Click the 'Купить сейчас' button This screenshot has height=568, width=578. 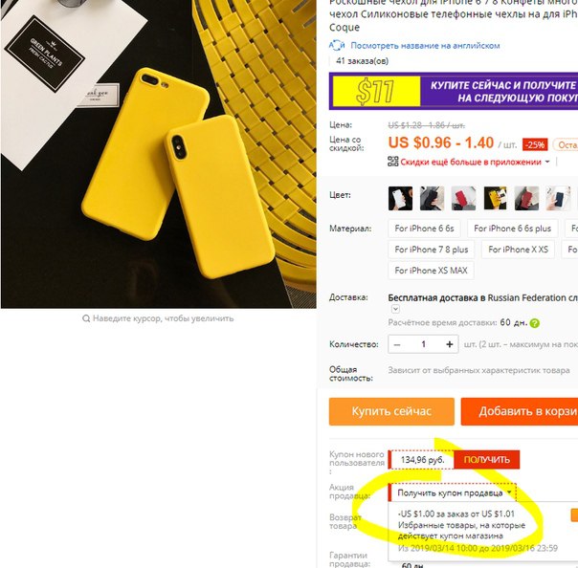tap(391, 411)
